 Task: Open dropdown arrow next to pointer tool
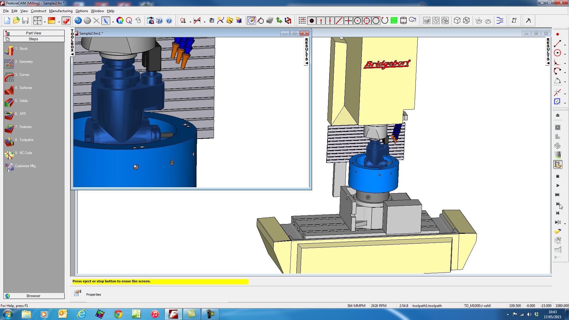(113, 21)
